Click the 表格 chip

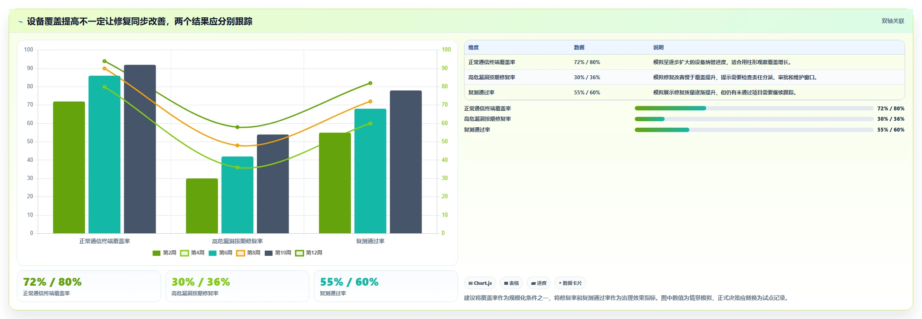tap(511, 283)
